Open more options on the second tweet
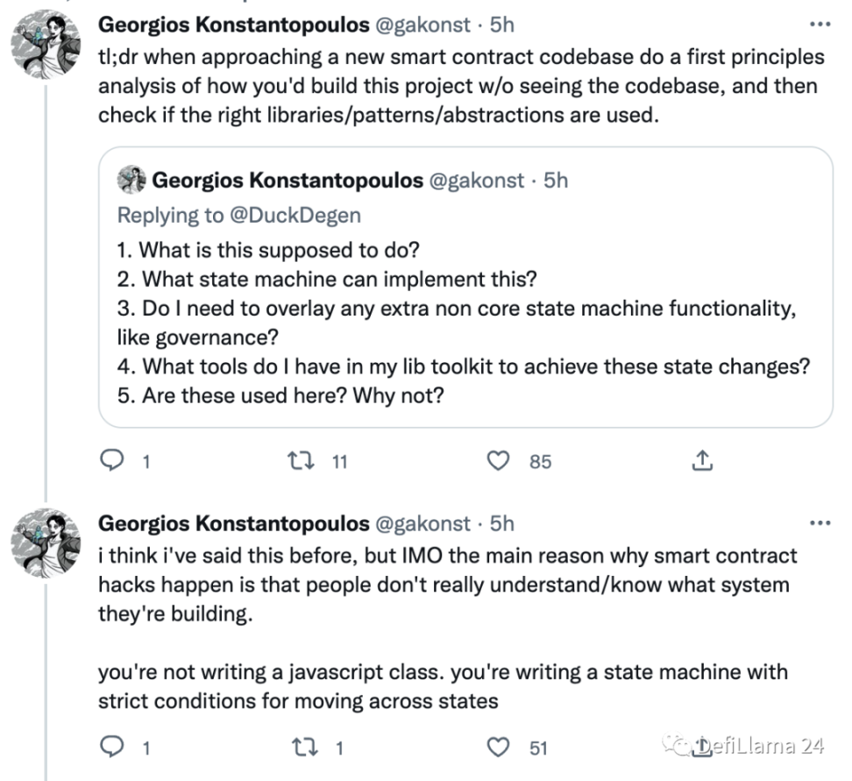852x781 pixels. pyautogui.click(x=819, y=523)
